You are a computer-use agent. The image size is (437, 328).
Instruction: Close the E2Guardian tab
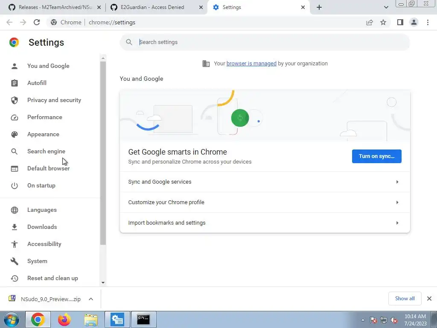pyautogui.click(x=201, y=8)
